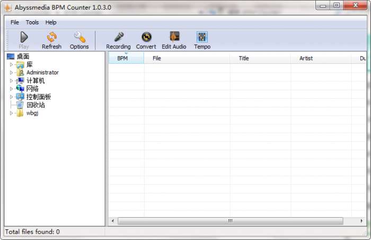Image resolution: width=371 pixels, height=240 pixels.
Task: Open the Tempo tool icon
Action: pos(202,37)
